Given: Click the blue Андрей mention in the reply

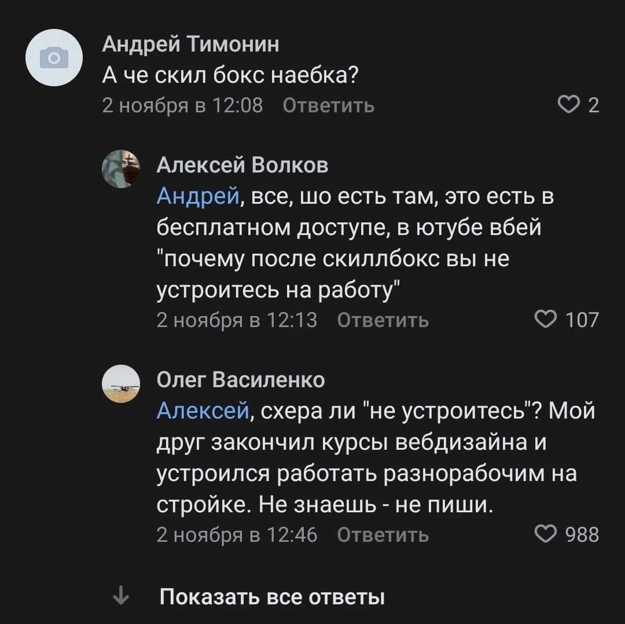Looking at the screenshot, I should pos(196,197).
